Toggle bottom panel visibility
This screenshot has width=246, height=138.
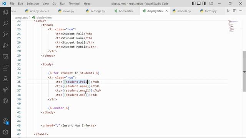tap(199, 3)
